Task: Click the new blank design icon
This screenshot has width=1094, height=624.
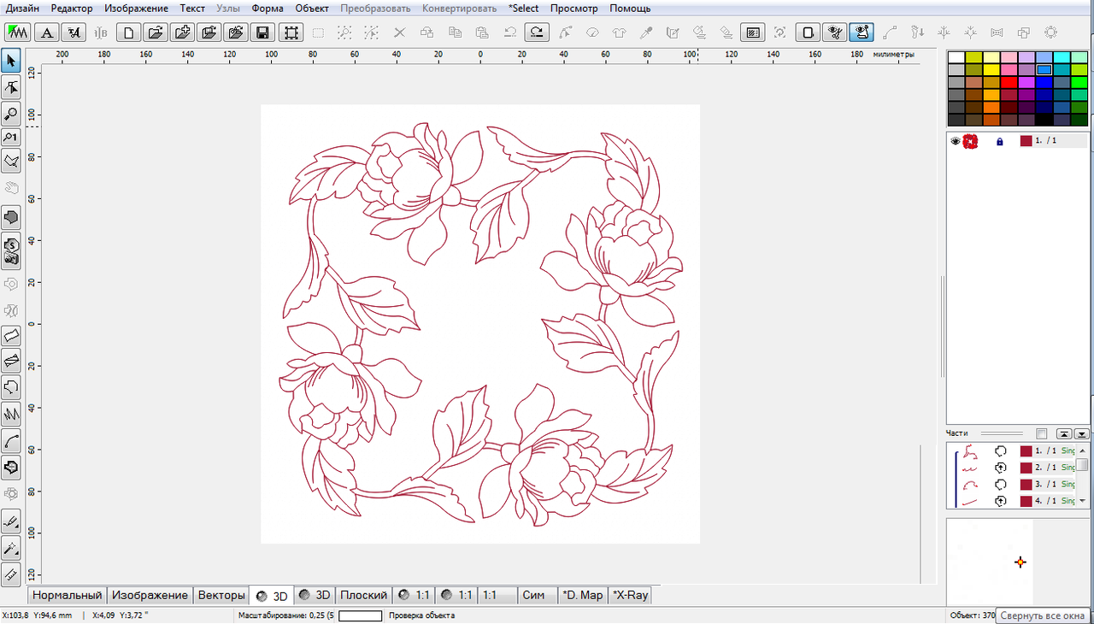Action: tap(128, 32)
